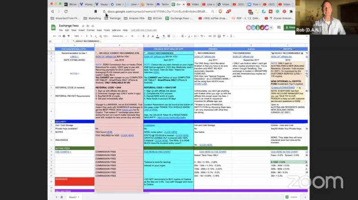Open the Celsius 'Click HERE for FEE CHART' link
The image size is (358, 200).
(157, 152)
